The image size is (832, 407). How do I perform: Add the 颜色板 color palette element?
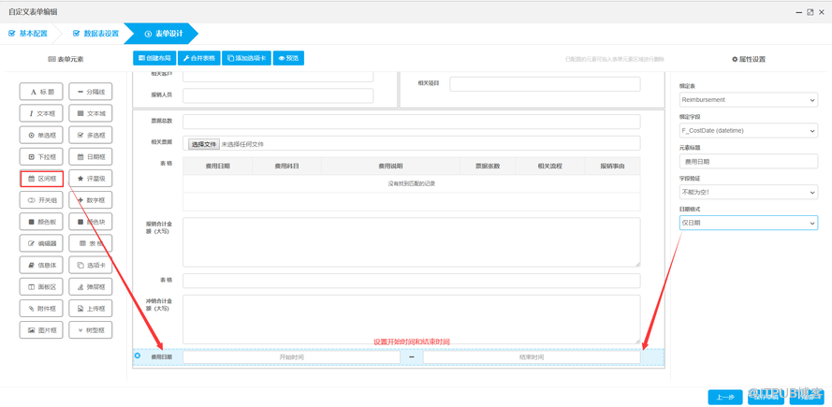(x=41, y=222)
